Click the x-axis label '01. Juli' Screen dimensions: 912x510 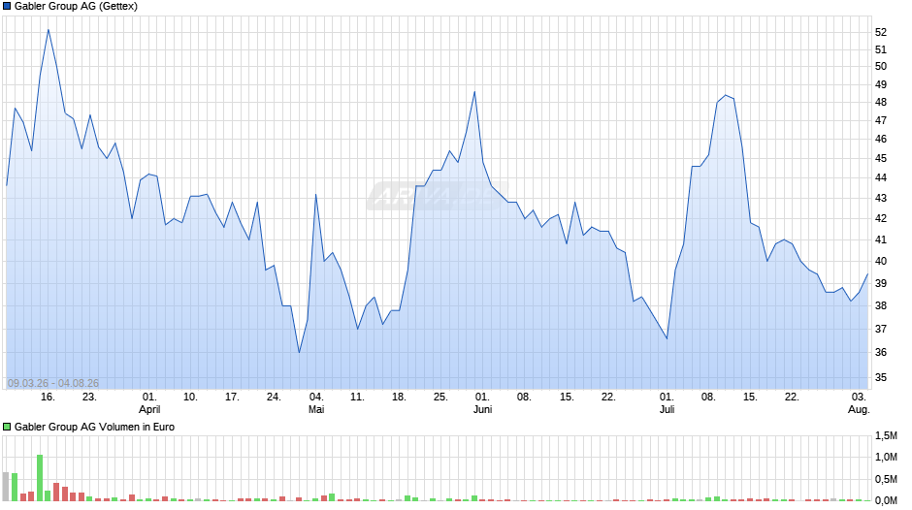[x=667, y=403]
